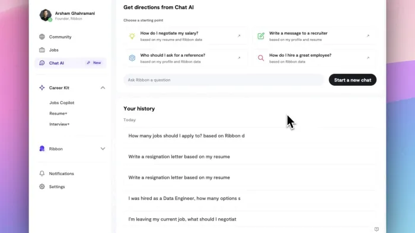Click the lightbulb icon for salary negotiation
Viewport: 415px width, 233px height.
coord(132,36)
